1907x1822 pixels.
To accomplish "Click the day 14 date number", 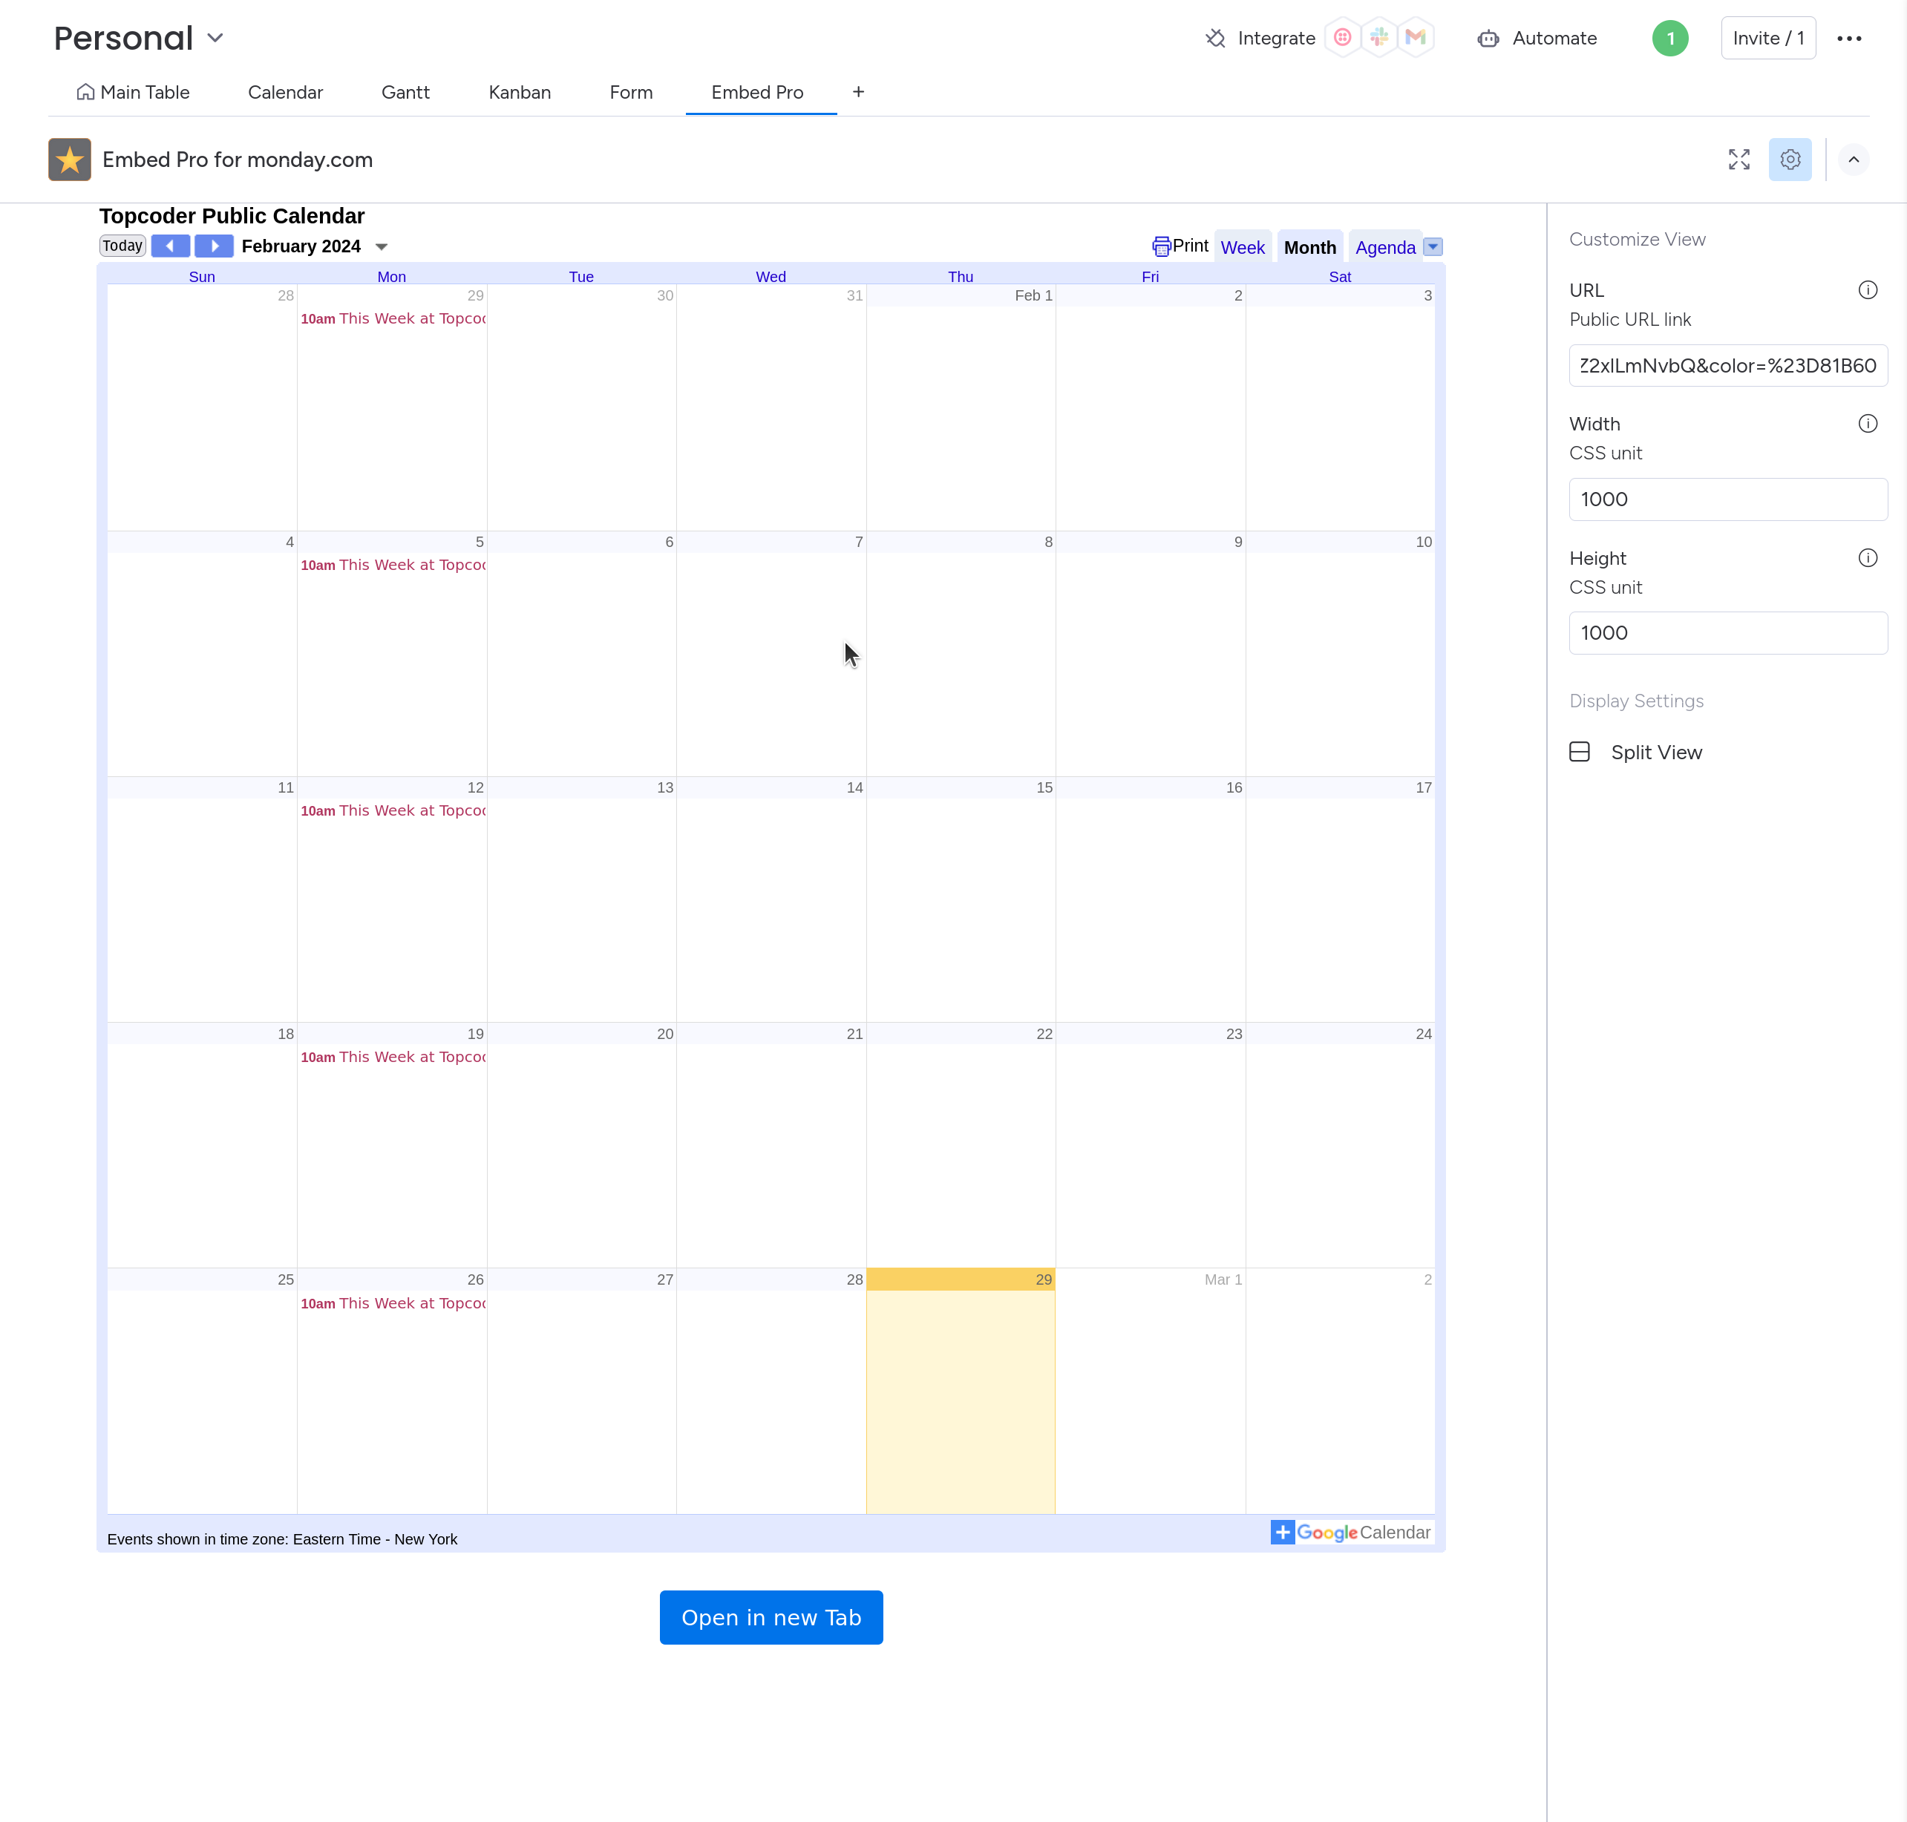I will (x=854, y=787).
